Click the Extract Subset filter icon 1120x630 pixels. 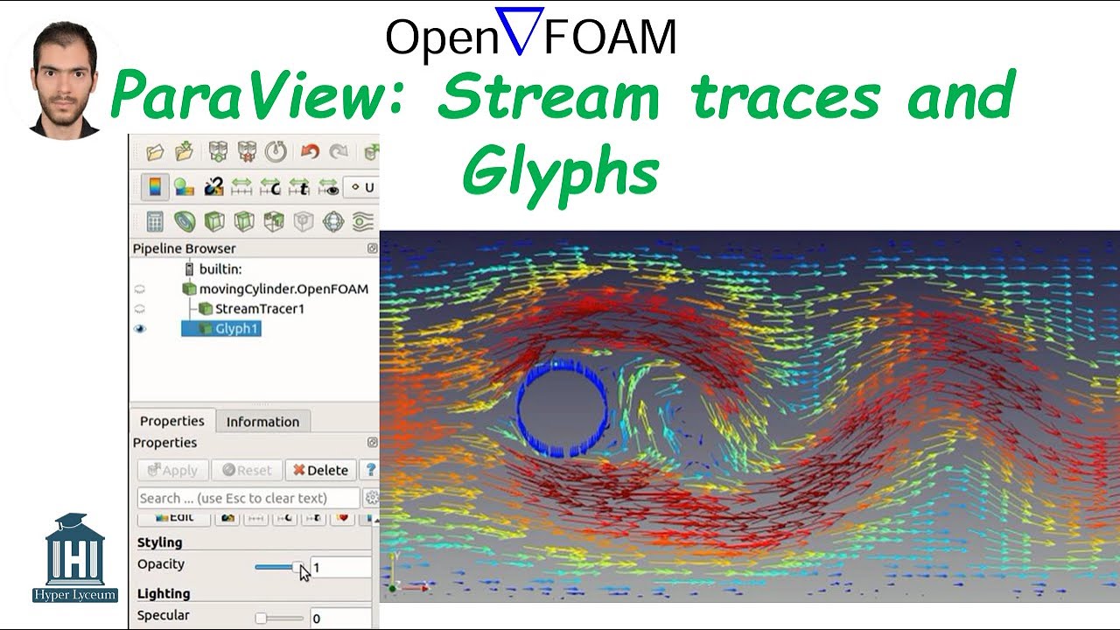point(304,221)
